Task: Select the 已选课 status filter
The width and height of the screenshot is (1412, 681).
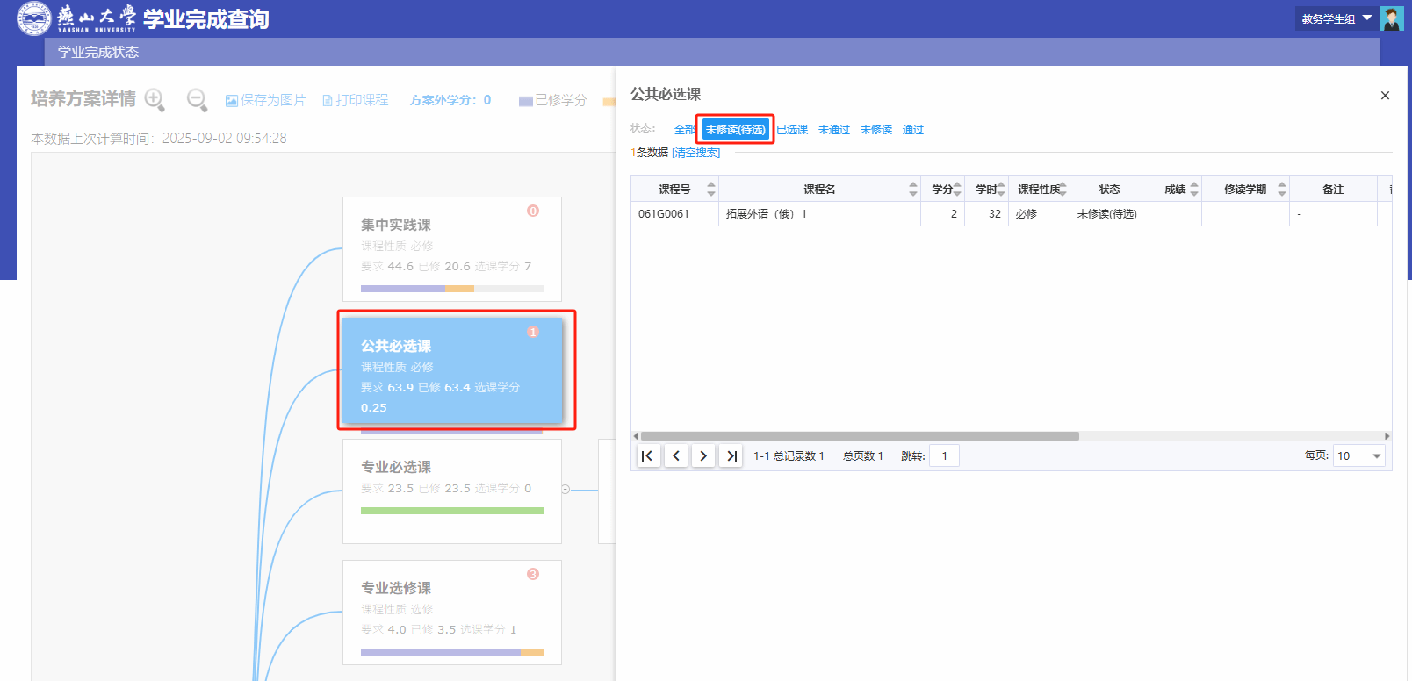Action: pos(792,130)
